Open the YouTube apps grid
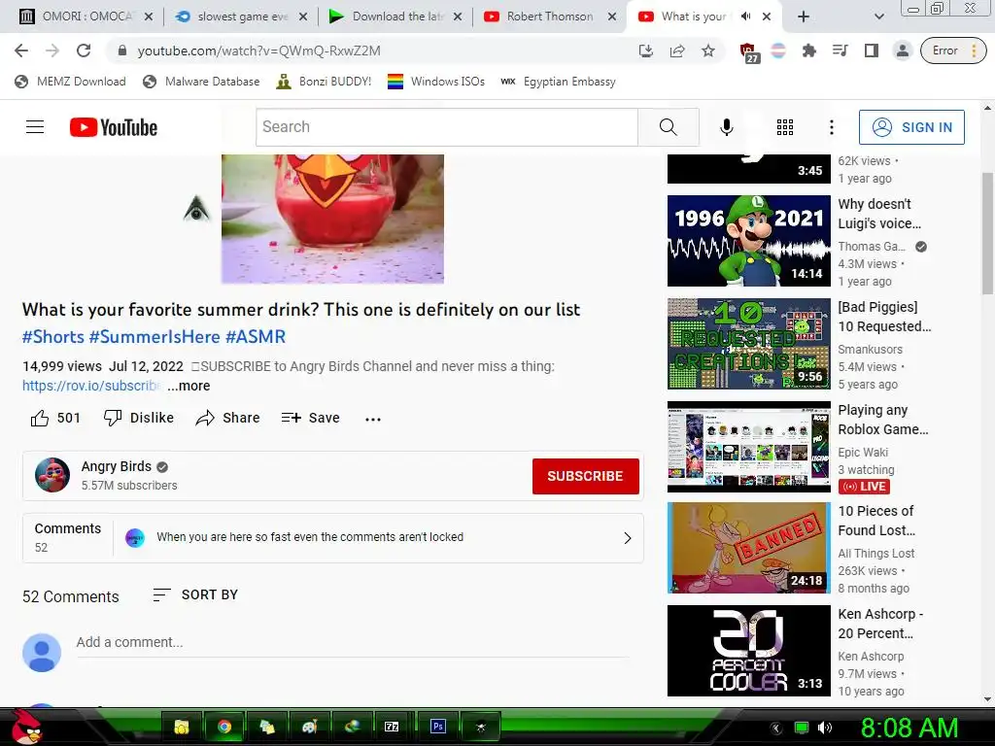Image resolution: width=995 pixels, height=746 pixels. coord(785,127)
